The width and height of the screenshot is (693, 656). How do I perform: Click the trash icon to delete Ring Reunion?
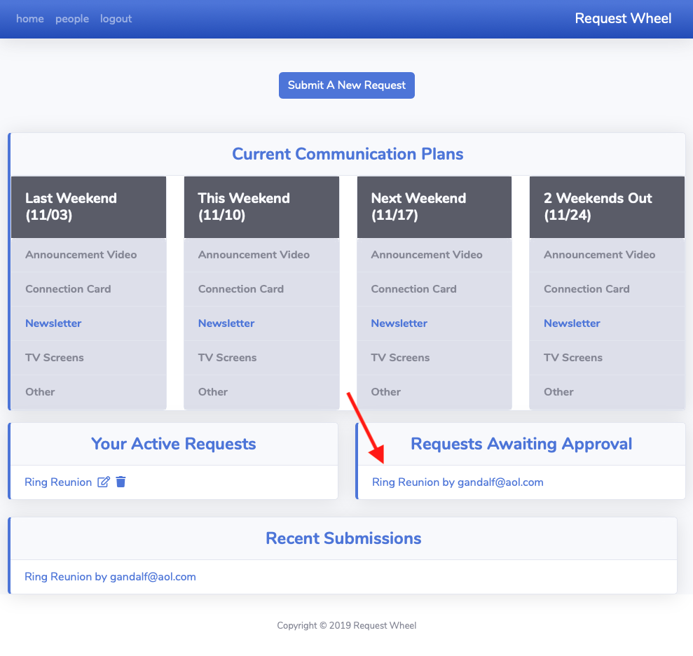coord(121,482)
